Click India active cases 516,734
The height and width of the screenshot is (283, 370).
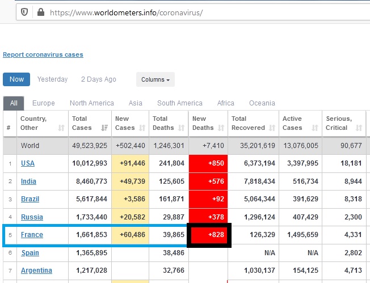coord(305,181)
